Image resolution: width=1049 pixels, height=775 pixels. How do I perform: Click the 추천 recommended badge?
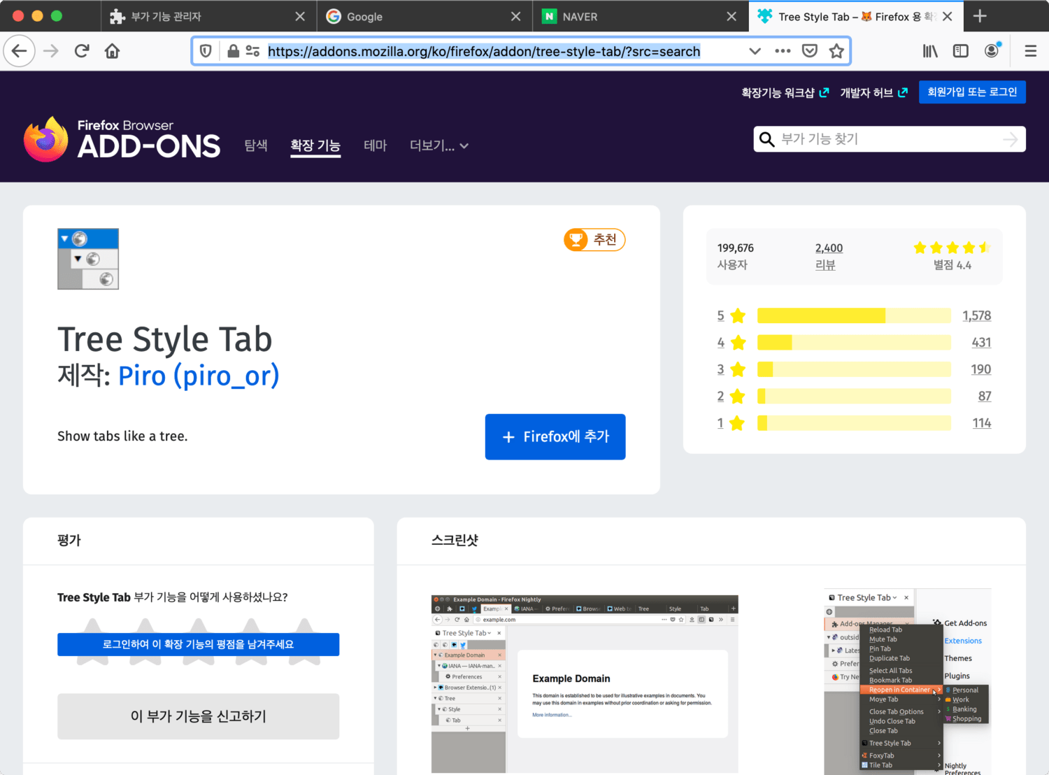coord(594,240)
